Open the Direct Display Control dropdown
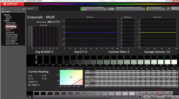The height and width of the screenshot is (99, 179). pyautogui.click(x=163, y=9)
